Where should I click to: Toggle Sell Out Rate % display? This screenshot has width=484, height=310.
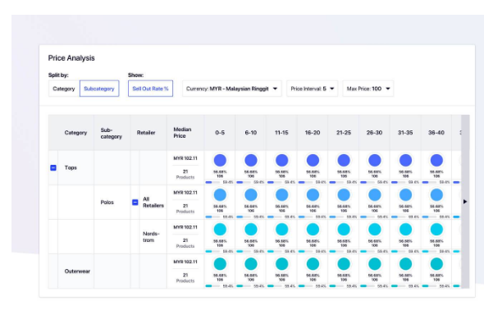coord(150,89)
